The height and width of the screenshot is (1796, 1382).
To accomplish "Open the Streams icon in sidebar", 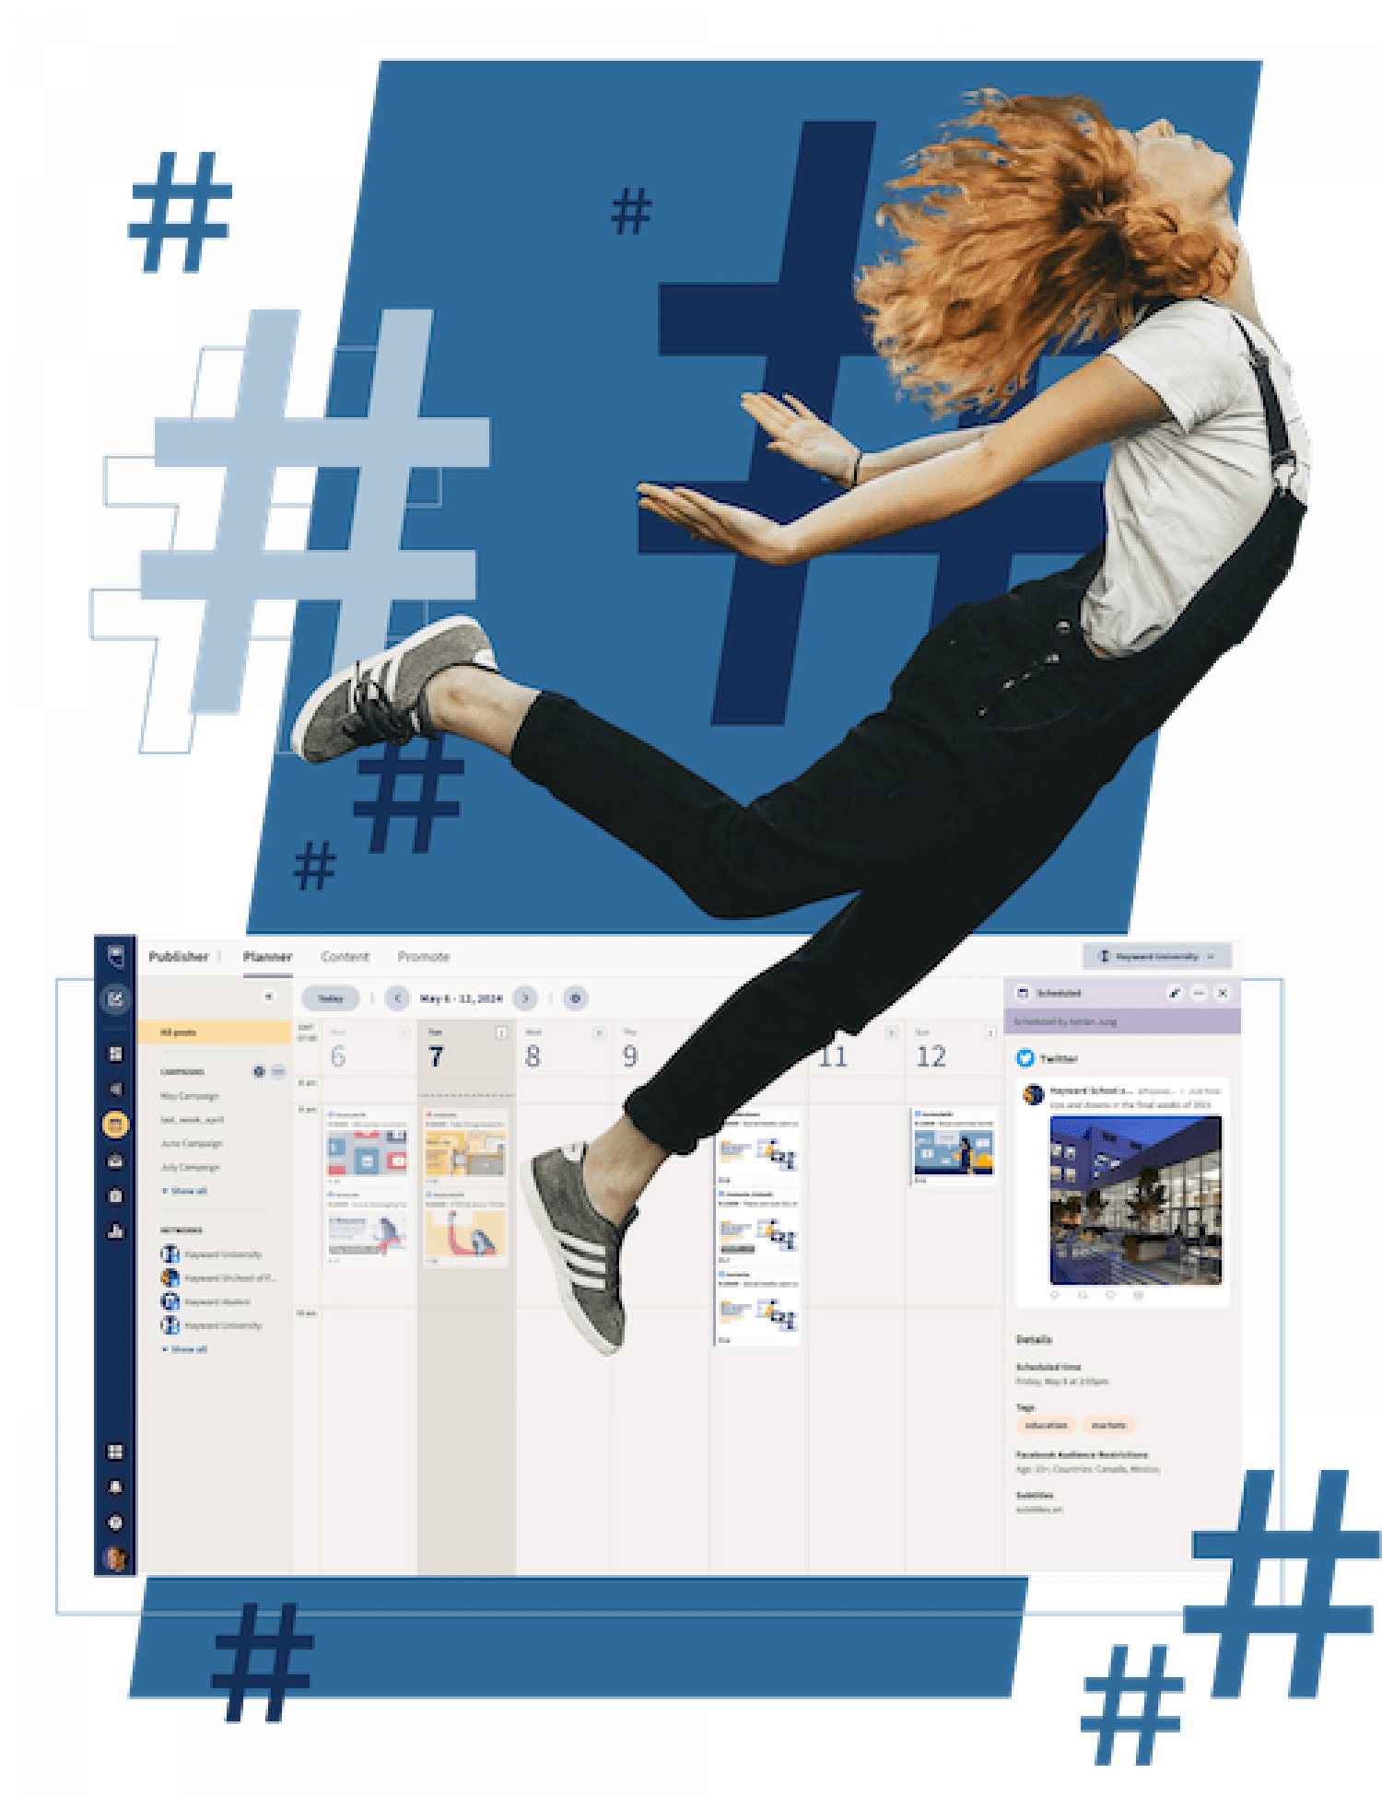I will coord(115,1054).
